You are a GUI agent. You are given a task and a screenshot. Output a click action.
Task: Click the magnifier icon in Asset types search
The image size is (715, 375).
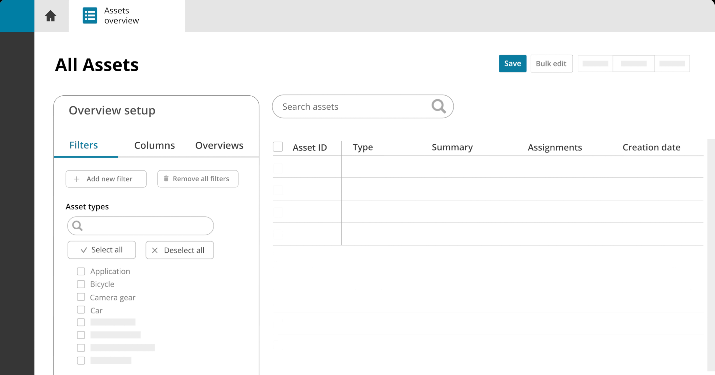pyautogui.click(x=78, y=226)
